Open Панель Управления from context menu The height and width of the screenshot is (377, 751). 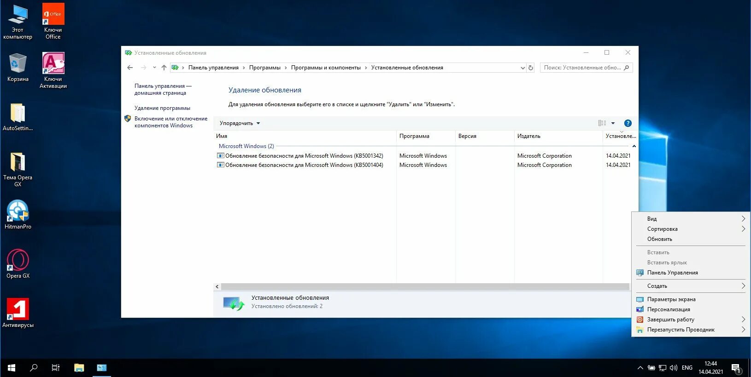click(690, 273)
